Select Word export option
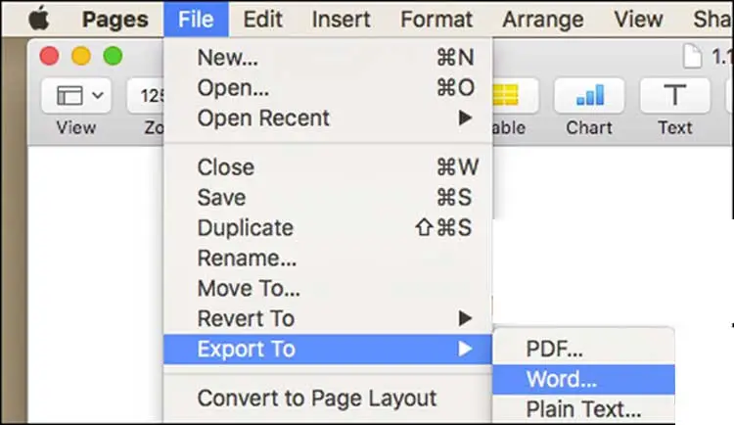Image resolution: width=734 pixels, height=425 pixels. click(561, 379)
